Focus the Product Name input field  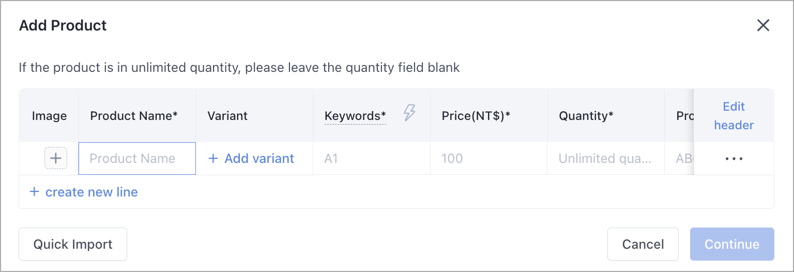pos(137,158)
